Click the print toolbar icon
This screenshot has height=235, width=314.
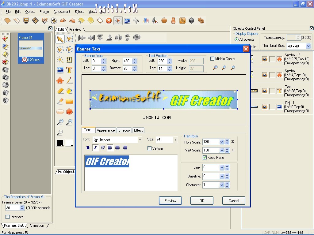pos(53,21)
